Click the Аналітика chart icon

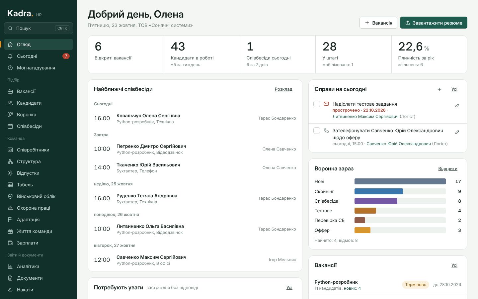[10, 266]
